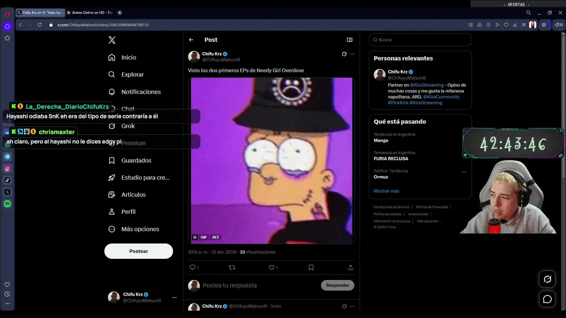Open a new browser tab
The image size is (566, 318).
(x=119, y=13)
